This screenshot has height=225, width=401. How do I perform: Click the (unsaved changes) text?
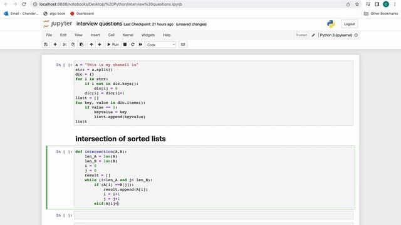(191, 24)
